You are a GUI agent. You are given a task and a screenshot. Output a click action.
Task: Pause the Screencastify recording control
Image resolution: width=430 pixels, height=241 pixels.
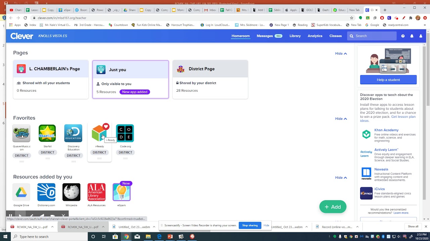click(11, 216)
